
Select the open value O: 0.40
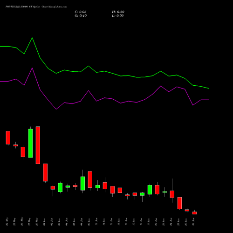click(81, 16)
